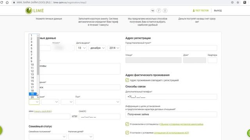Go to browser home page
The image size is (250, 140).
tap(7, 2)
